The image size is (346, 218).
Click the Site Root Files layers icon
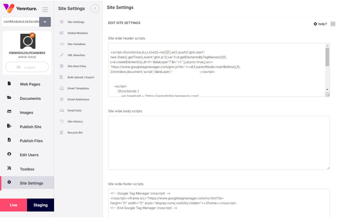[62, 66]
